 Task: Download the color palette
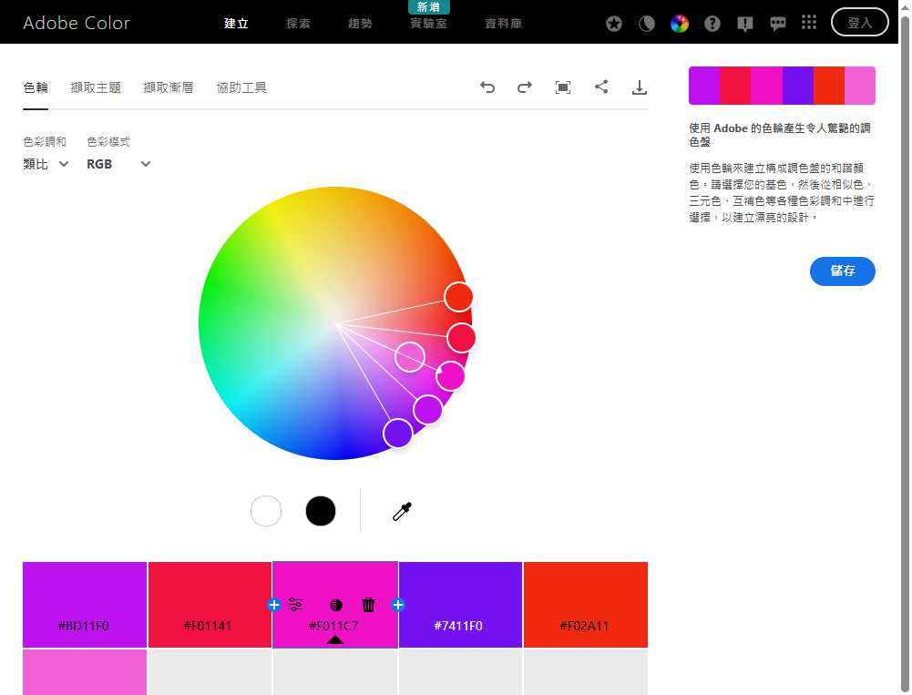pos(639,87)
